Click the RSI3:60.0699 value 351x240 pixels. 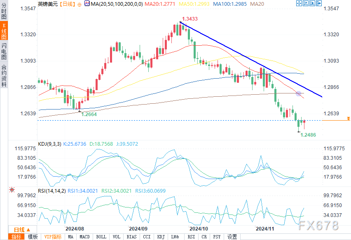coord(150,191)
